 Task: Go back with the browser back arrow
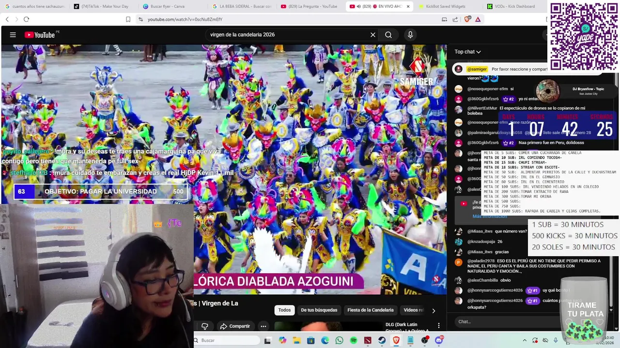point(7,19)
